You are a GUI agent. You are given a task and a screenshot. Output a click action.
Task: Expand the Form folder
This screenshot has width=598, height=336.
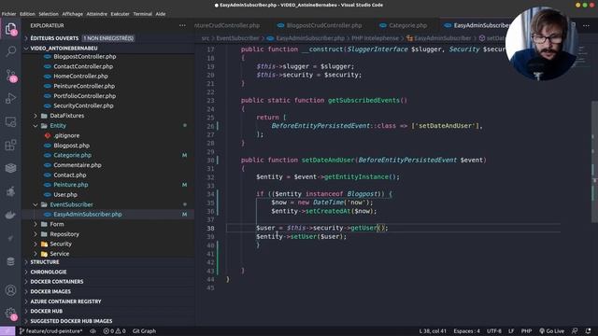pyautogui.click(x=56, y=224)
